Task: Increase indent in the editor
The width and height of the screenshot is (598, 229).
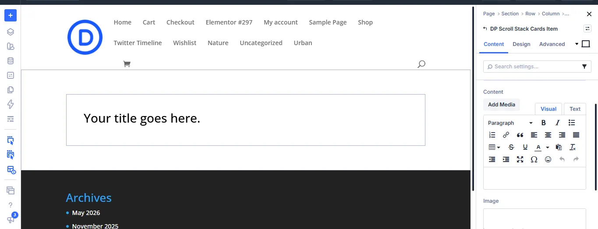Action: [506, 159]
